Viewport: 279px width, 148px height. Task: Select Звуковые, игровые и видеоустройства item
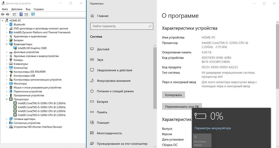pos(36,56)
